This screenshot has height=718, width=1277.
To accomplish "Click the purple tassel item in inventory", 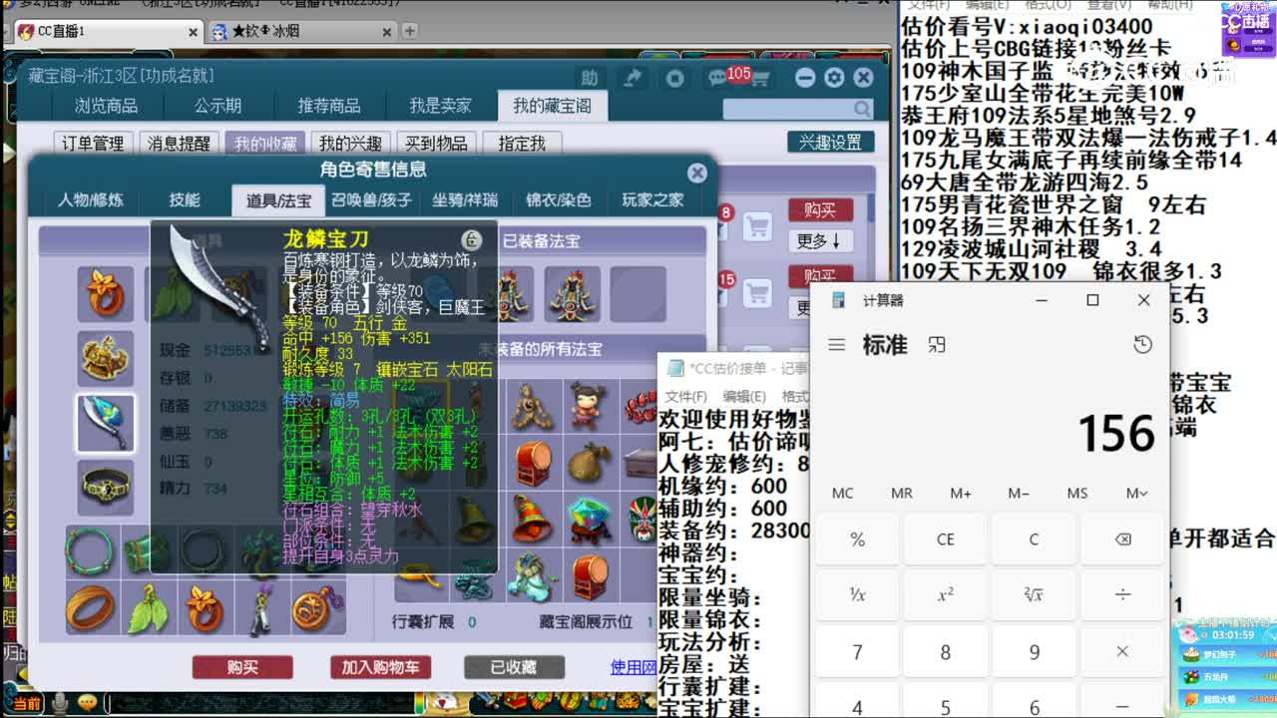I will pyautogui.click(x=262, y=607).
